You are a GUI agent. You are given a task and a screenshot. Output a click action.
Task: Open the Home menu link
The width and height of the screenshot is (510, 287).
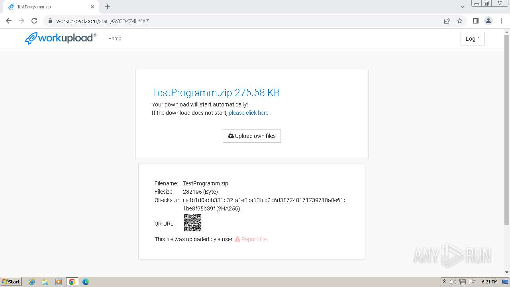click(x=115, y=39)
